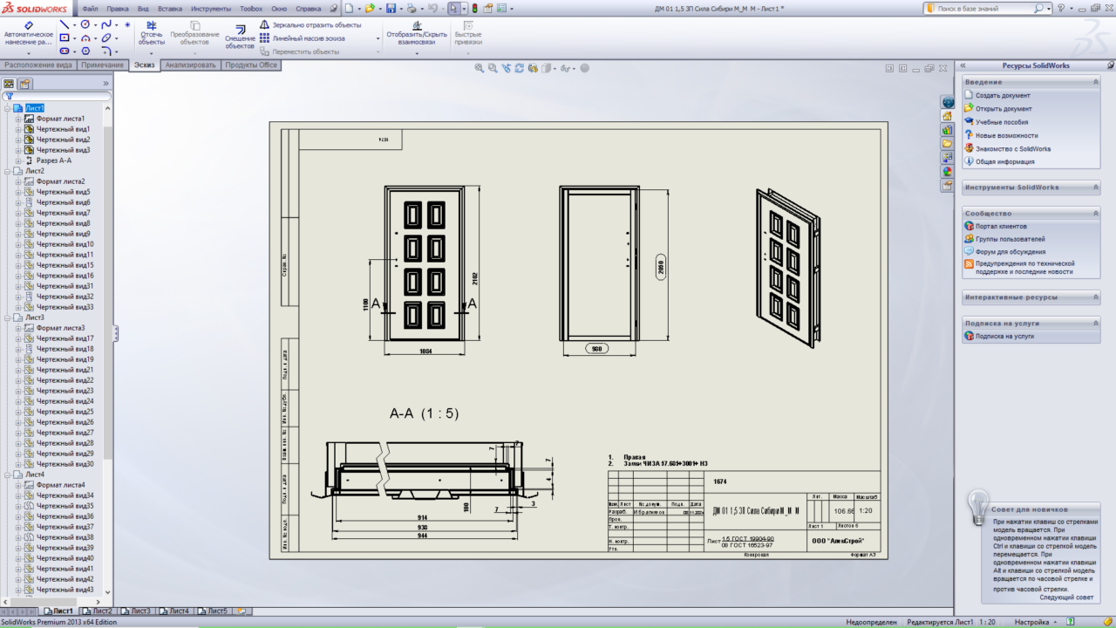Save document with floppy disk icon
This screenshot has width=1116, height=628.
[x=391, y=9]
